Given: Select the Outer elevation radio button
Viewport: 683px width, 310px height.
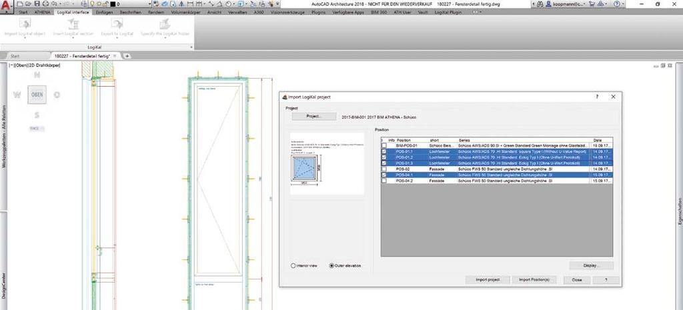Looking at the screenshot, I should coord(331,265).
